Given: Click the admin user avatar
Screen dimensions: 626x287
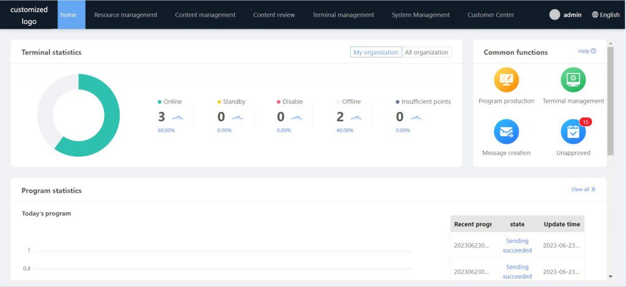Looking at the screenshot, I should point(554,15).
